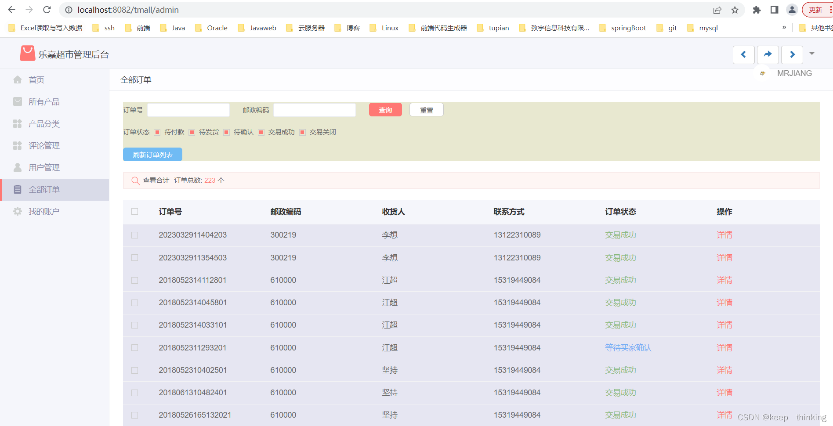Click the MRJIANG username
The width and height of the screenshot is (833, 426).
tap(794, 73)
